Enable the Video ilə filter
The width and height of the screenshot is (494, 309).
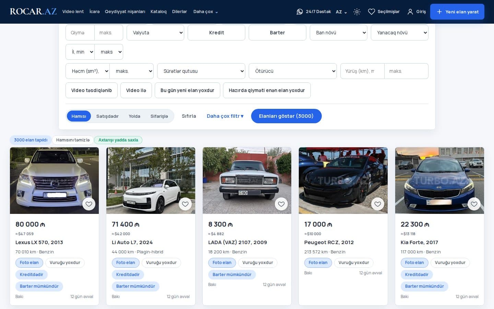coord(136,90)
